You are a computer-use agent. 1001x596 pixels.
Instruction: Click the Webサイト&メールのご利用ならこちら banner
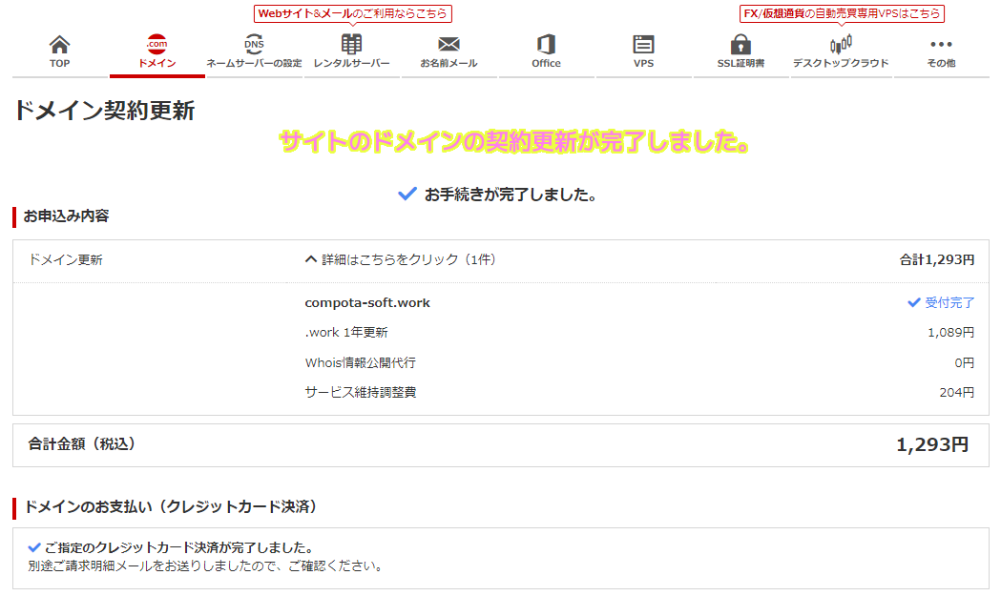[351, 13]
